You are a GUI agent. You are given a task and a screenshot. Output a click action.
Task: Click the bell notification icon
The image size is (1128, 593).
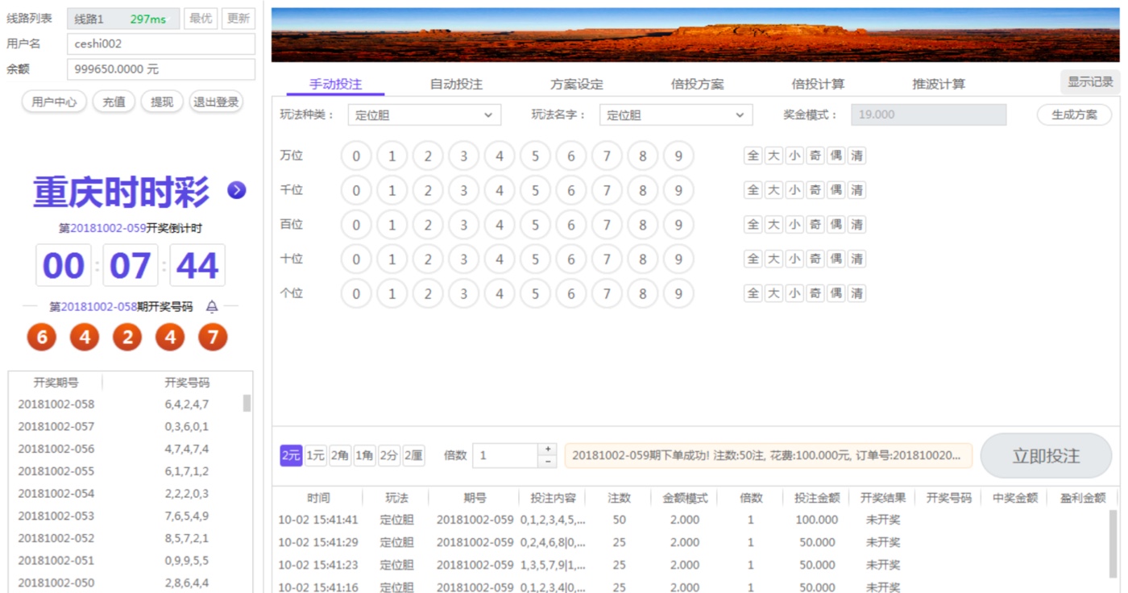point(212,306)
